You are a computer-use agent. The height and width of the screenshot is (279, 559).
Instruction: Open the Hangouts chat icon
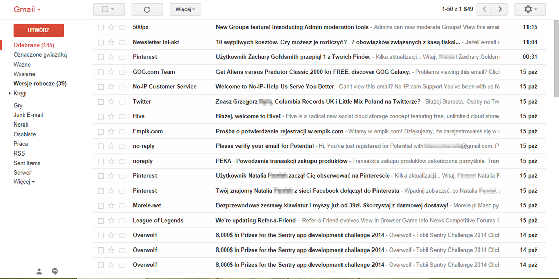[x=55, y=271]
